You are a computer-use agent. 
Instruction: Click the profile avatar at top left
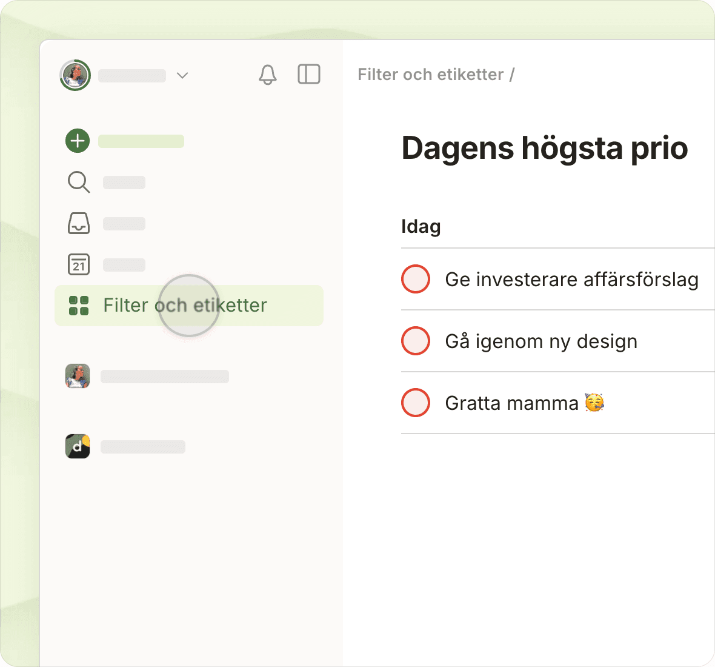pyautogui.click(x=75, y=75)
